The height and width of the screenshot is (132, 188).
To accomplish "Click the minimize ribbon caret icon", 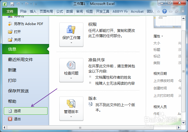I will click(158, 12).
